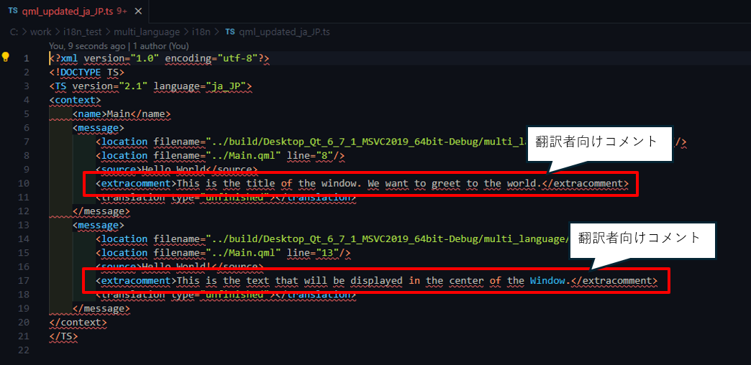The width and height of the screenshot is (751, 365).
Task: Click line number 17 in the gutter
Action: [x=26, y=280]
